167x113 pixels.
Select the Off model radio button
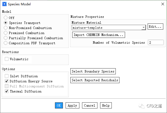point(6,18)
